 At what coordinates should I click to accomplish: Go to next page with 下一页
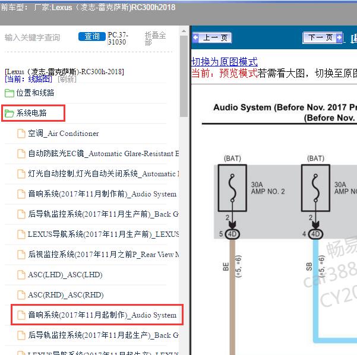pyautogui.click(x=323, y=37)
